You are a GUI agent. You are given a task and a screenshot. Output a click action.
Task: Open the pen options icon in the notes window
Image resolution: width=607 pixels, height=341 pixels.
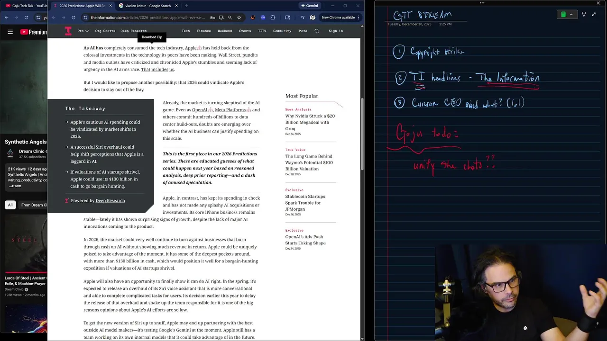pos(584,14)
